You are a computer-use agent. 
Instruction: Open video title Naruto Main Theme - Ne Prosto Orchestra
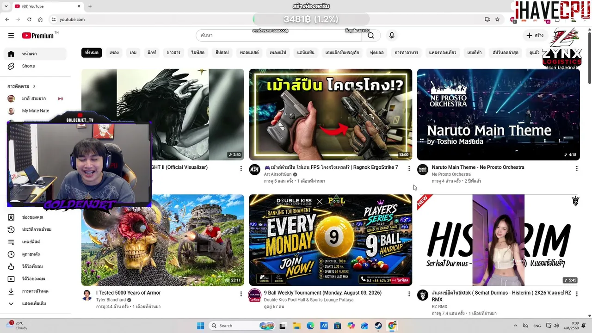(x=478, y=167)
